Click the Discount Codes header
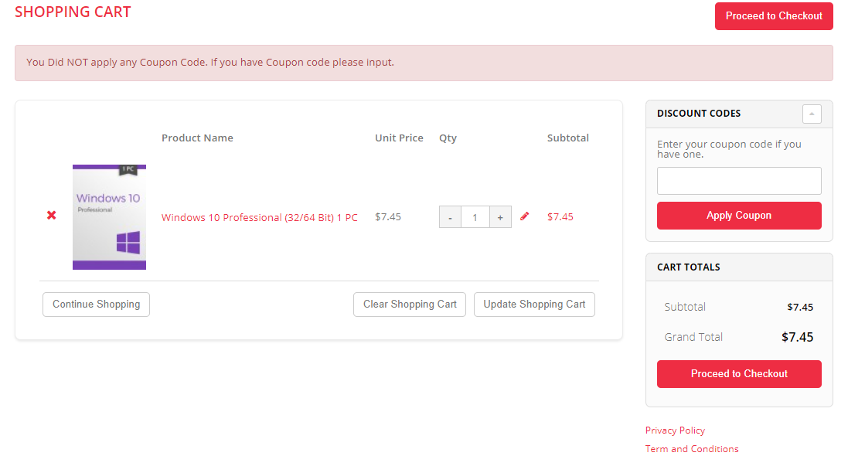 (x=699, y=114)
